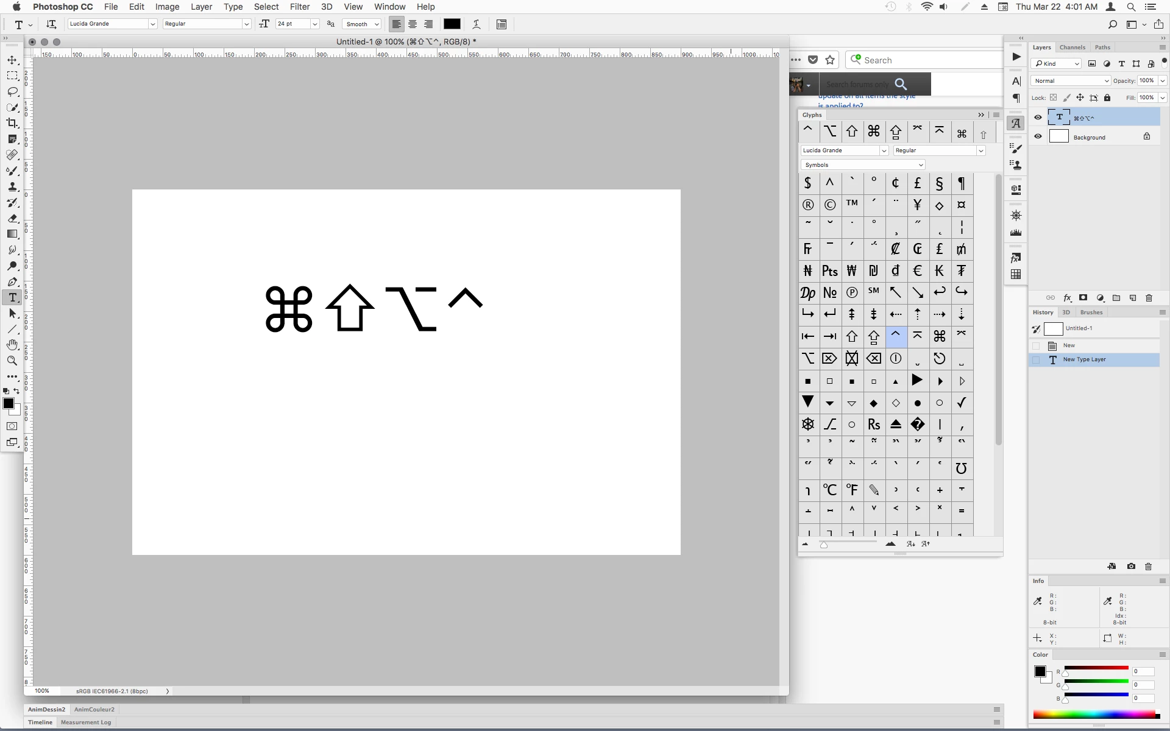Switch to the Measurement Log tab
The image size is (1170, 731).
tap(86, 722)
